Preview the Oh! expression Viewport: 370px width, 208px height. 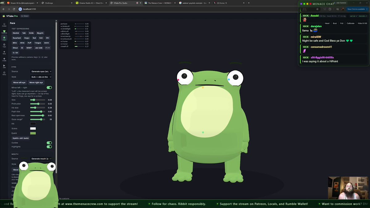[47, 38]
